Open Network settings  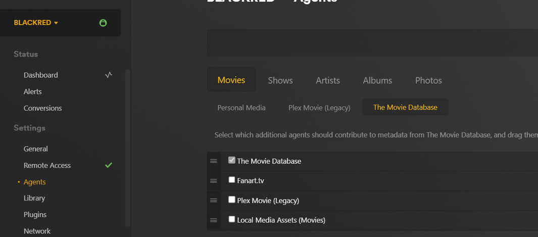37,231
